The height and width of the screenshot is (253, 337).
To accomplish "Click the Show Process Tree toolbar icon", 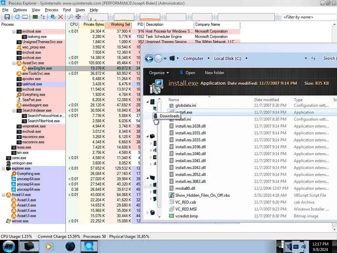I will pyautogui.click(x=42, y=17).
